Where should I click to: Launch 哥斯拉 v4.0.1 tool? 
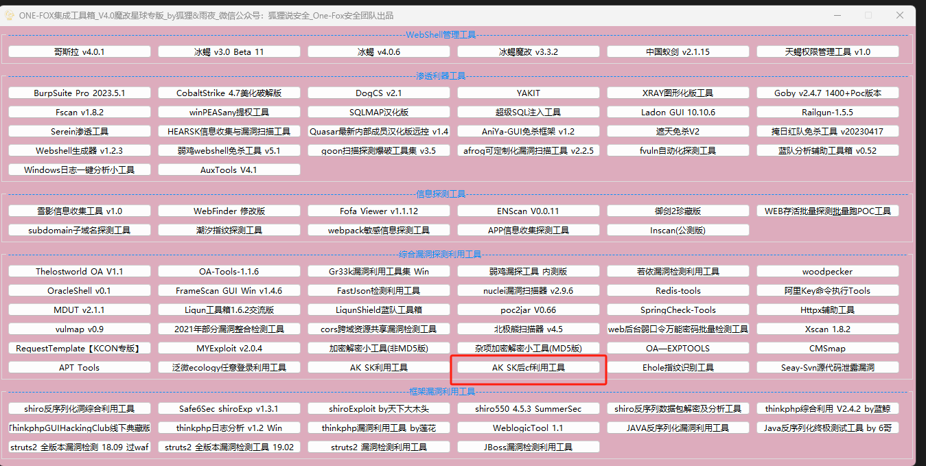tap(80, 51)
